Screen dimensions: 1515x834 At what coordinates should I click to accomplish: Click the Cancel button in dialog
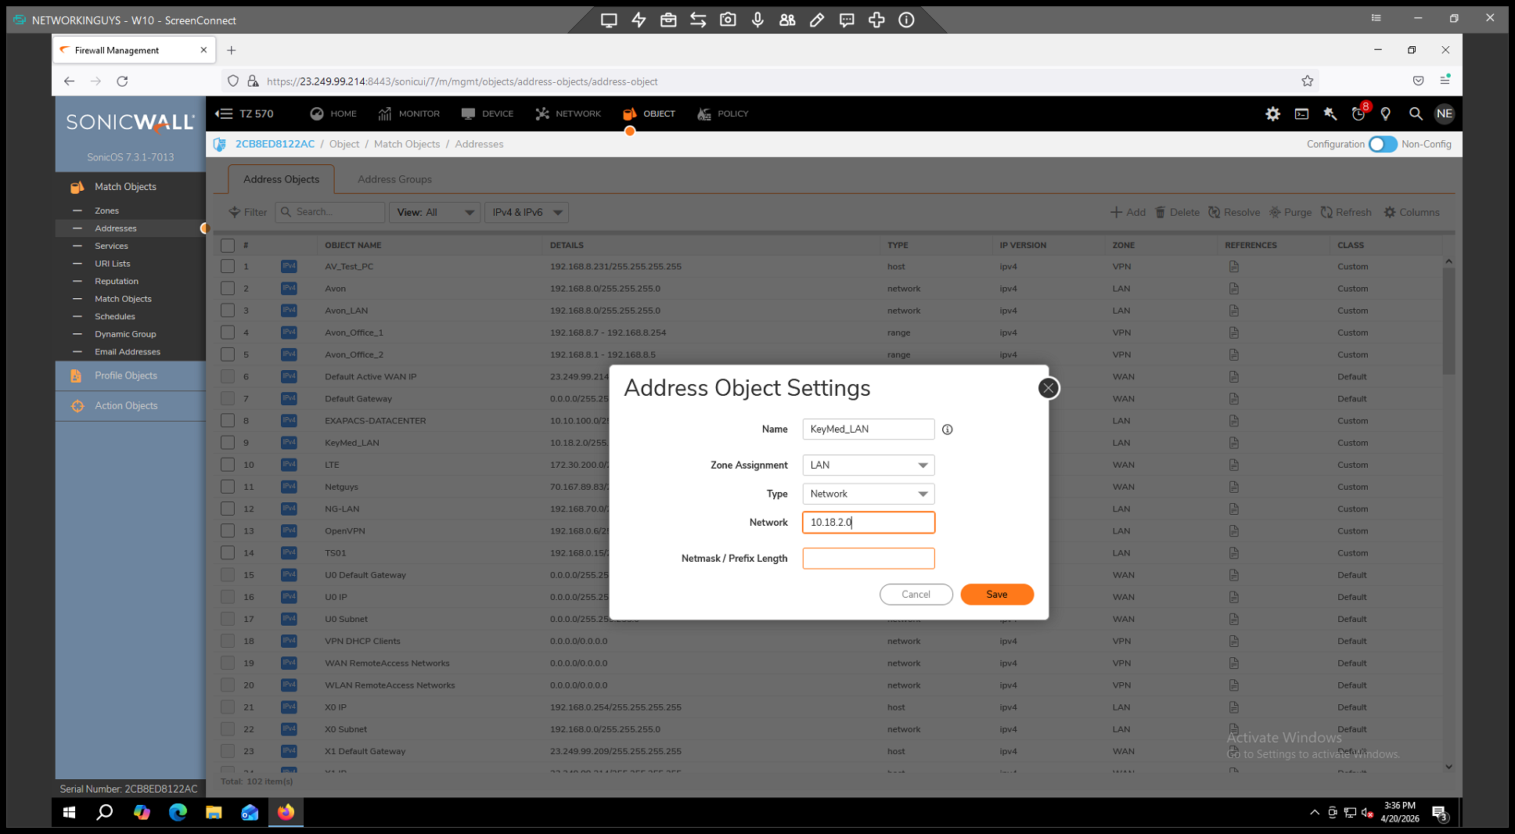pyautogui.click(x=916, y=595)
